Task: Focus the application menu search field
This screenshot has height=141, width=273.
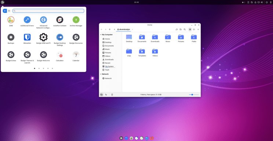Action: [x=48, y=11]
